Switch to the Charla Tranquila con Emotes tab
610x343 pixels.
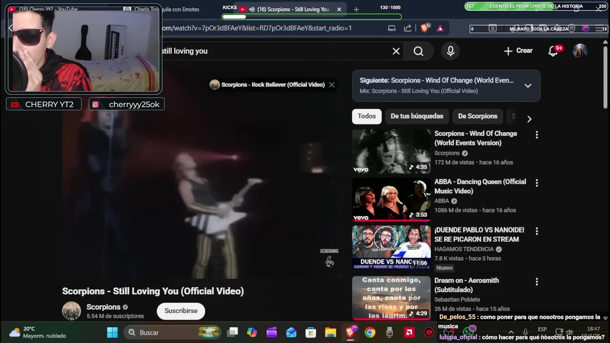(167, 9)
